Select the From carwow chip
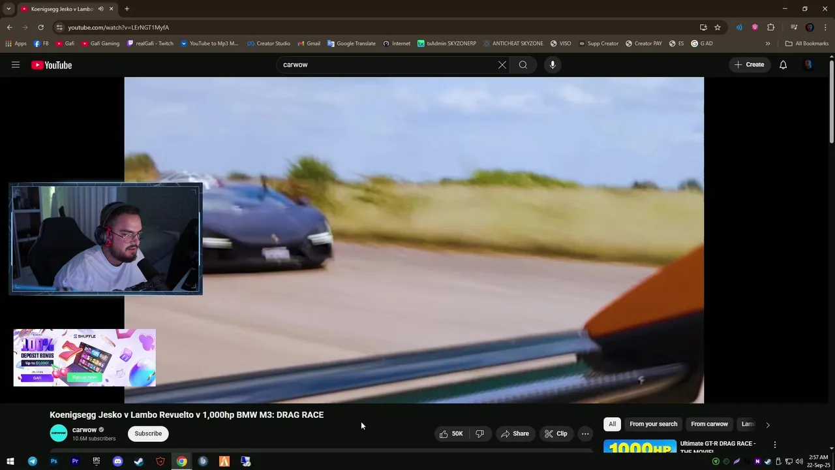Screen dimensions: 835x470 point(709,424)
